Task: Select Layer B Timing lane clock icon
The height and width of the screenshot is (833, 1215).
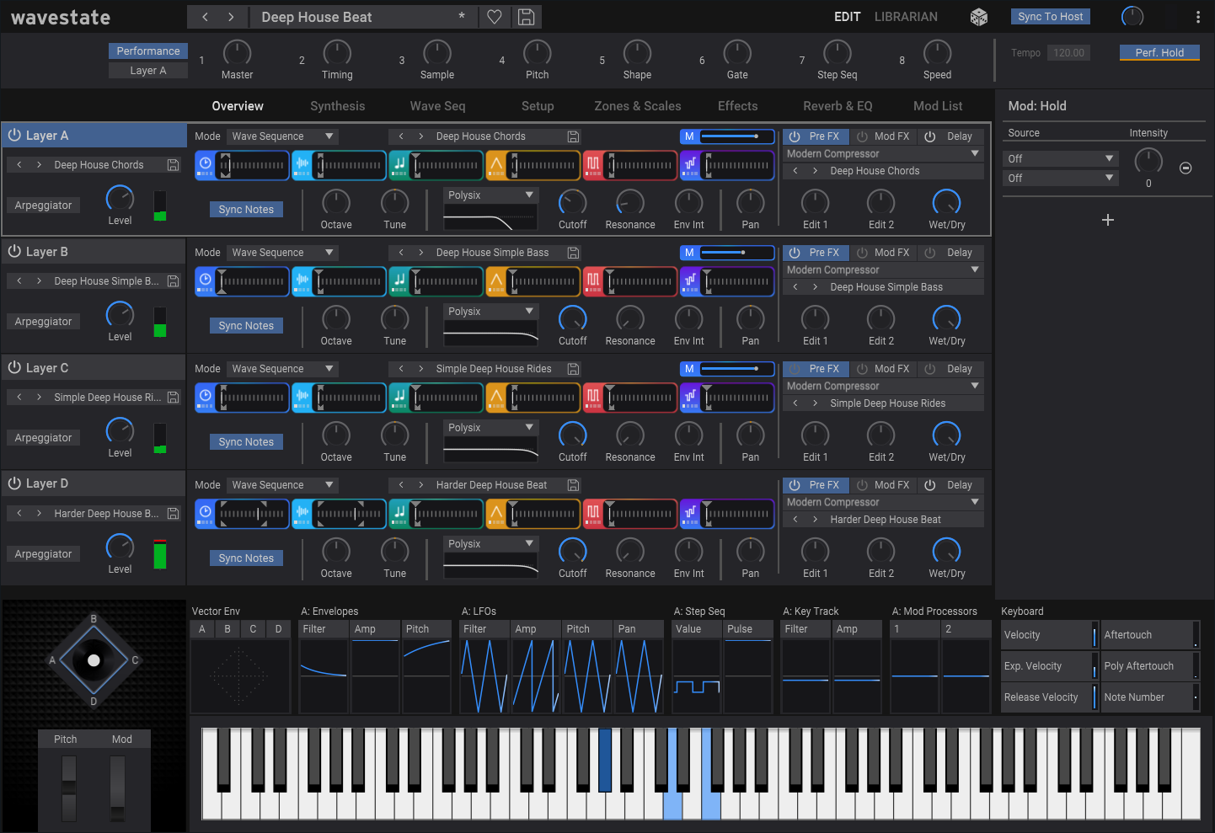Action: pos(206,281)
